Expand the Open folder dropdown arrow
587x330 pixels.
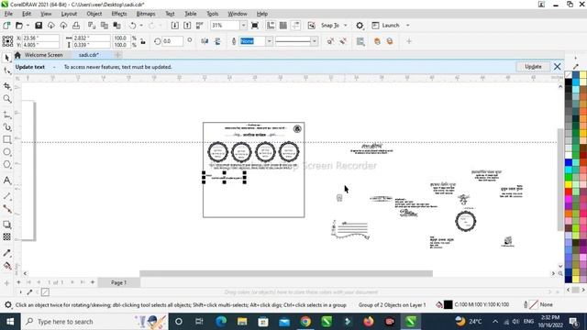pos(28,26)
